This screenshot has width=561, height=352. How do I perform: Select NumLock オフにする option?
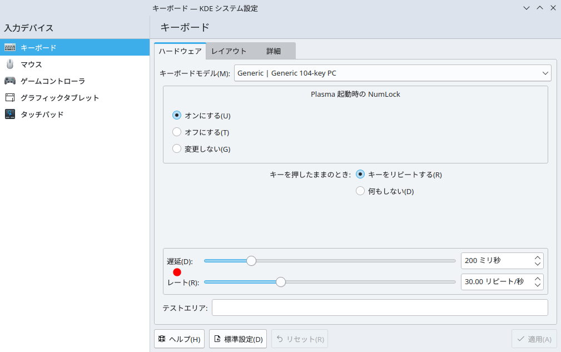[x=177, y=132]
